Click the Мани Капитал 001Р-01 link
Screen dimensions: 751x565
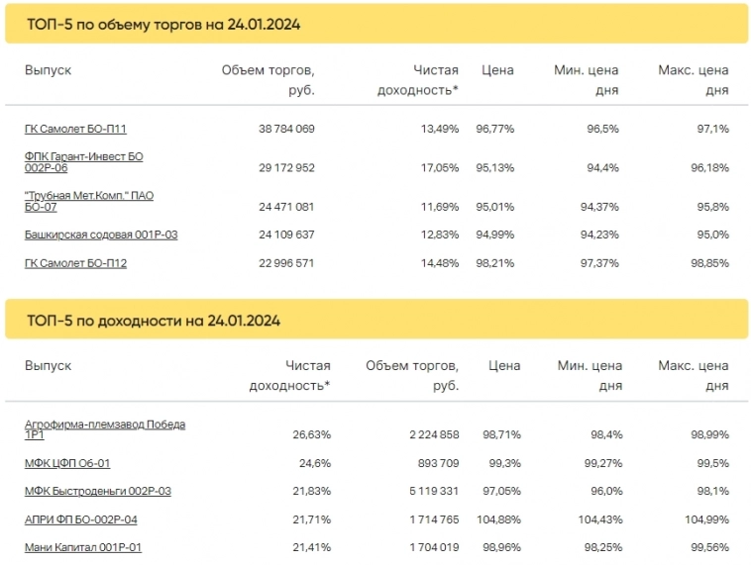click(x=83, y=547)
